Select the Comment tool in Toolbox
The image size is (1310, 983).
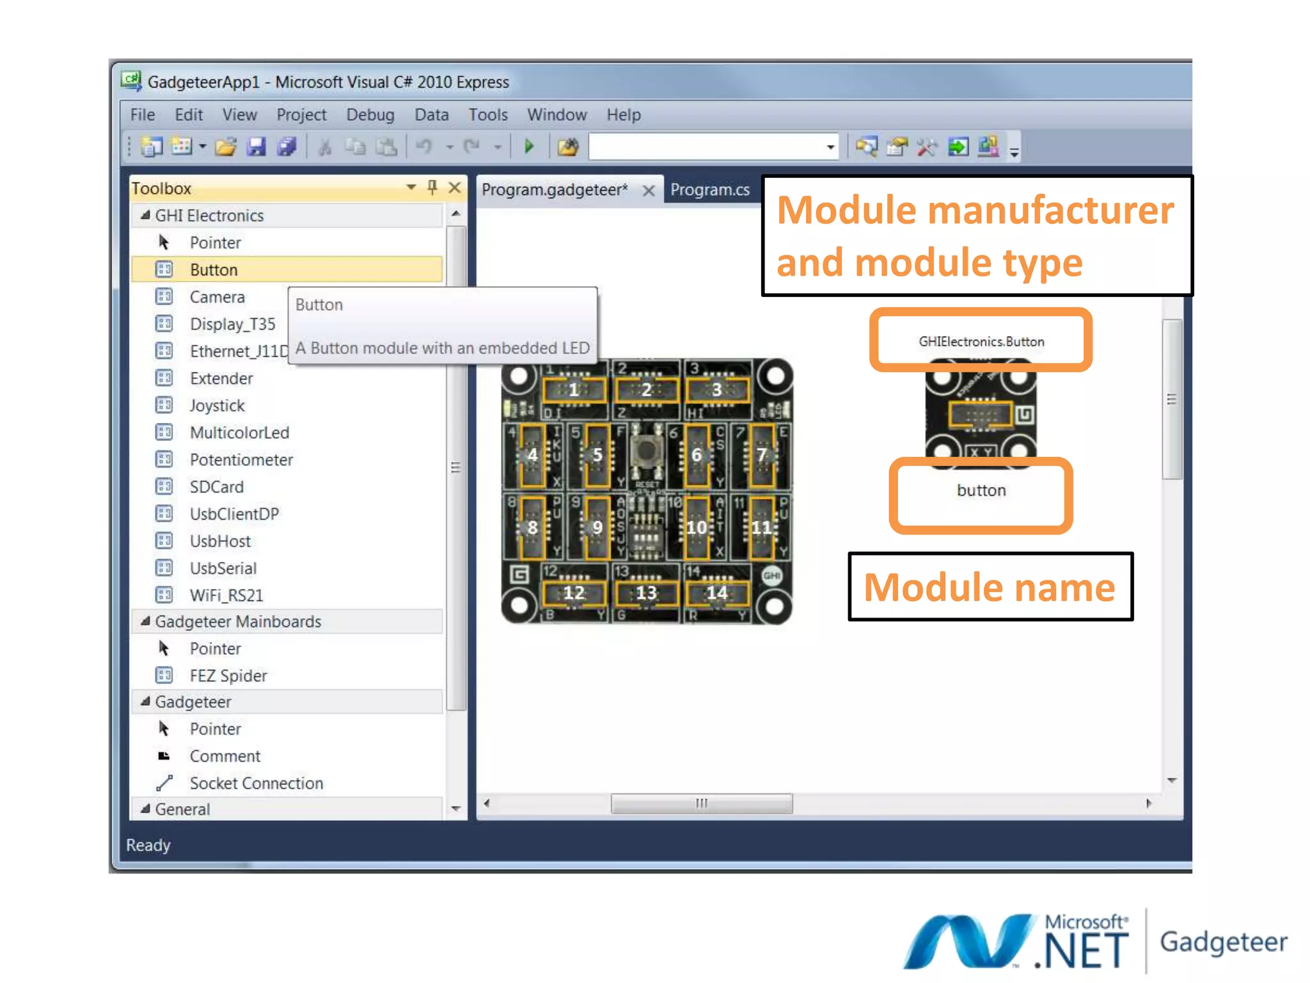[286, 756]
